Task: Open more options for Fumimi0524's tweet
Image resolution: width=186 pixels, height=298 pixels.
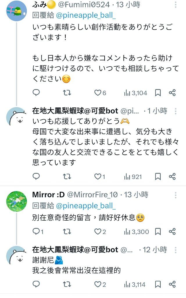Action: tap(175, 5)
